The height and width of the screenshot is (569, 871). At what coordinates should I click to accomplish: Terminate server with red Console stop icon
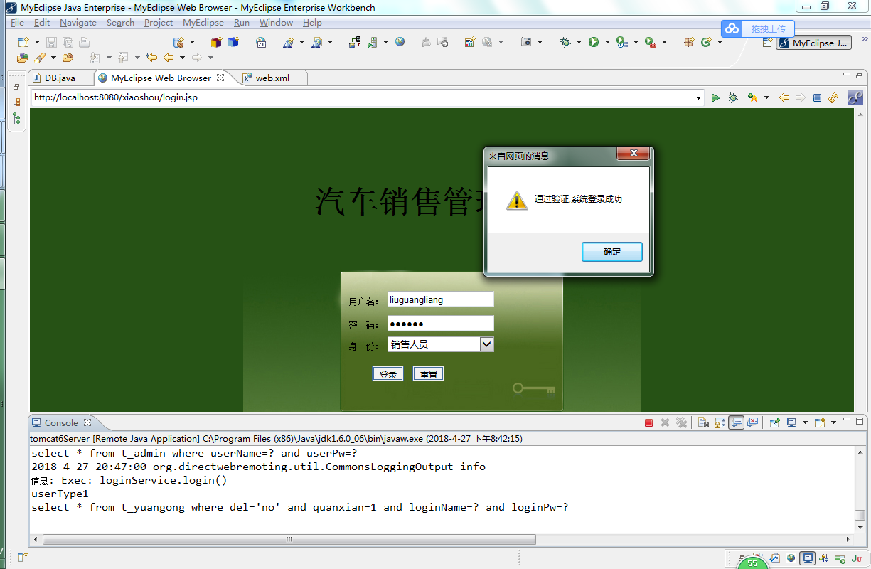pos(648,422)
